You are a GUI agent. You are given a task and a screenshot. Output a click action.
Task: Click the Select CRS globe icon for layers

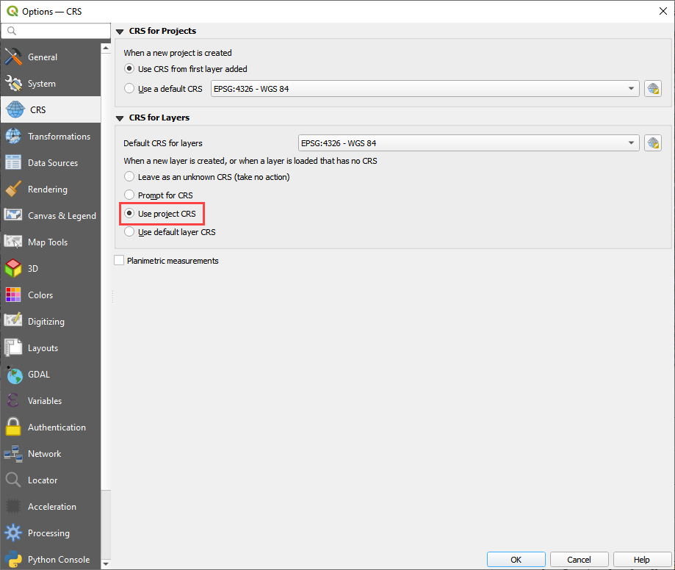[653, 143]
